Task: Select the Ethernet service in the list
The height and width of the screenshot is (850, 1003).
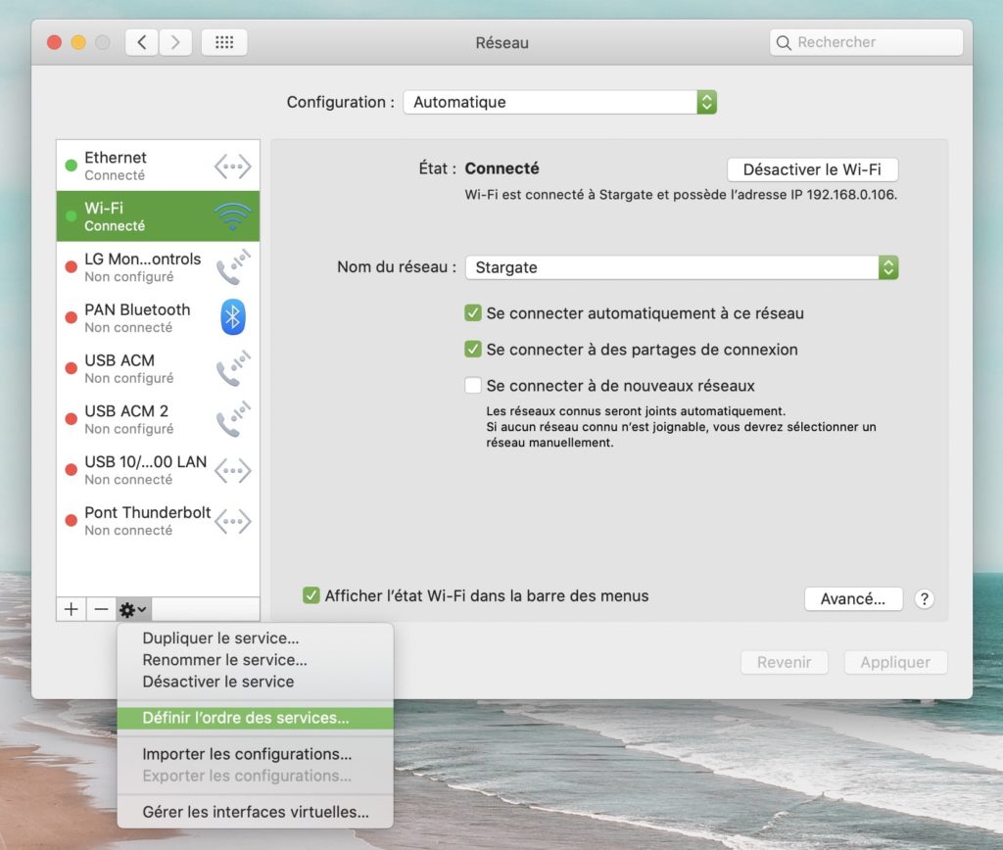Action: click(158, 165)
